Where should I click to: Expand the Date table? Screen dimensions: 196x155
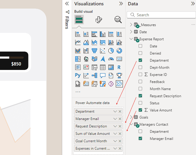point(131,32)
